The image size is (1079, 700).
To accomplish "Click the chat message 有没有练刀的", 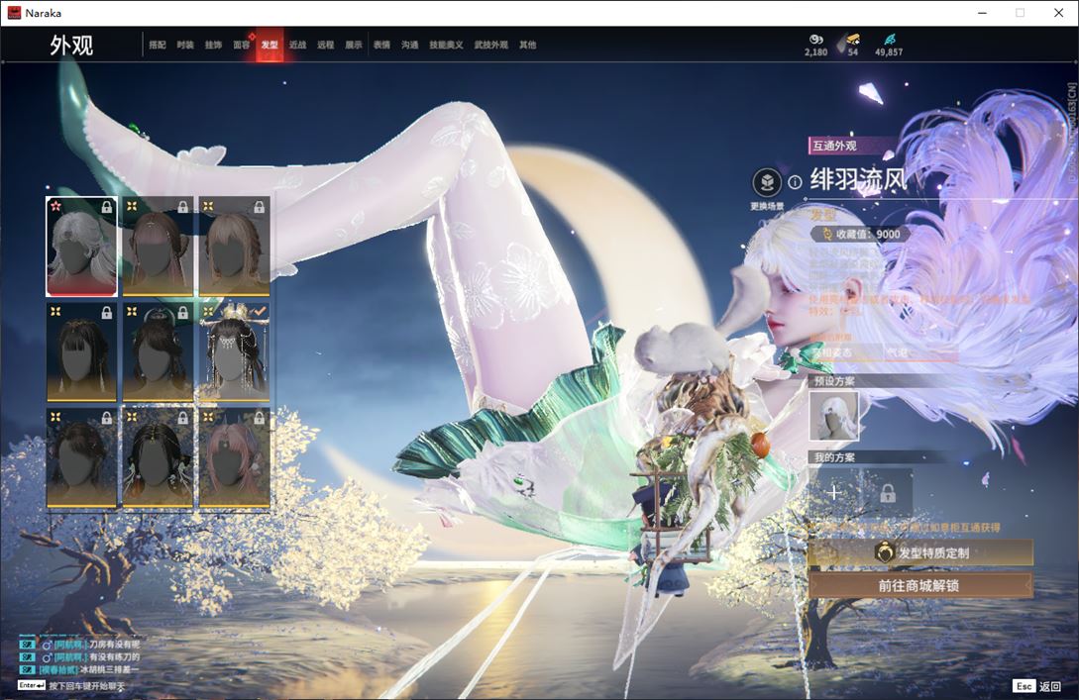I will [114, 656].
